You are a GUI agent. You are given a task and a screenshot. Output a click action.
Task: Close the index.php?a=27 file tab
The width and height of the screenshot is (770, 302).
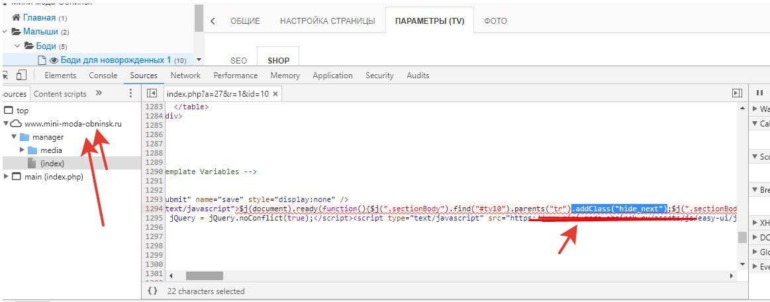[x=275, y=94]
